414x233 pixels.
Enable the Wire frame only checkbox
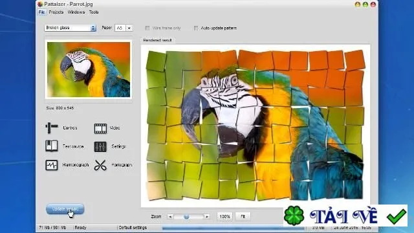coord(147,28)
